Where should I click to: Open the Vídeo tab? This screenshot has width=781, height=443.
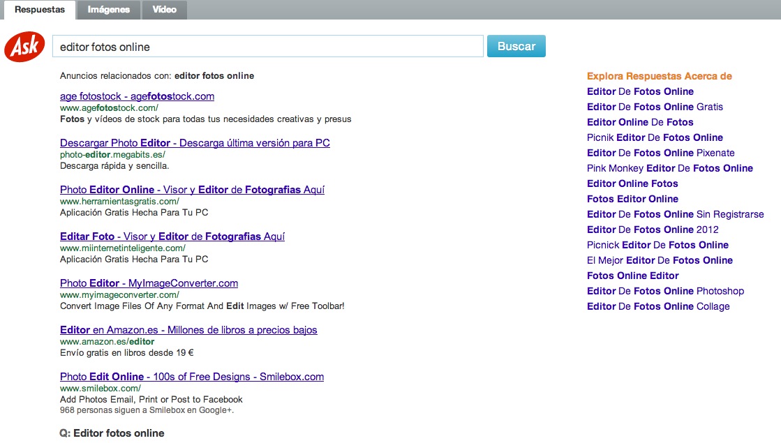(164, 10)
